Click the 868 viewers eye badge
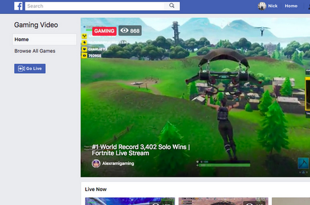 (x=130, y=31)
